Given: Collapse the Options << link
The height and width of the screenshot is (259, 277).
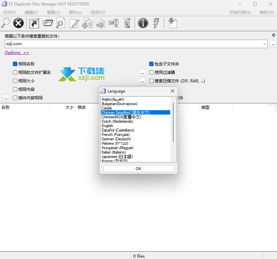Looking at the screenshot, I should tap(17, 53).
